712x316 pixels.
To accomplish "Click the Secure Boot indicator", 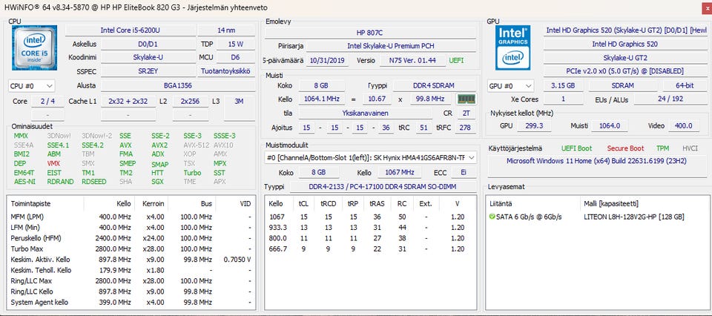I will pos(625,148).
